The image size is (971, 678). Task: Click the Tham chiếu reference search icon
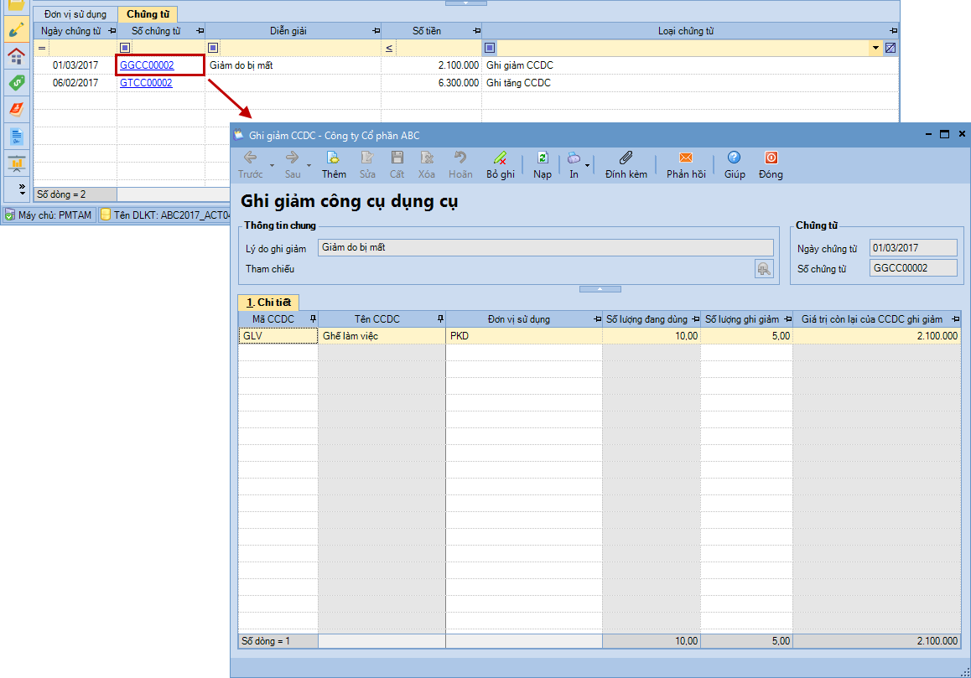point(763,269)
